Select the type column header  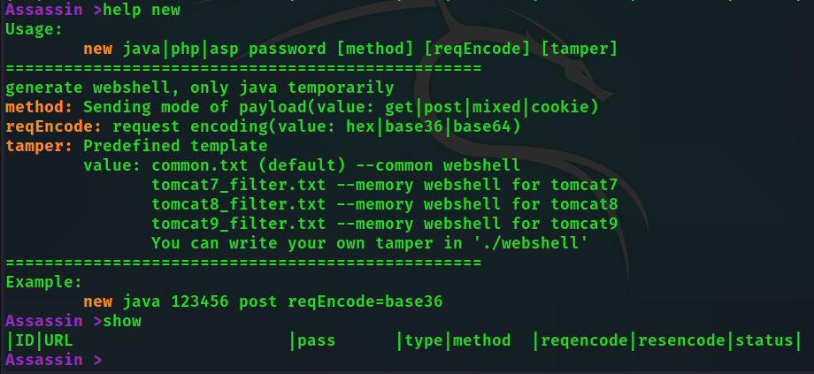425,340
